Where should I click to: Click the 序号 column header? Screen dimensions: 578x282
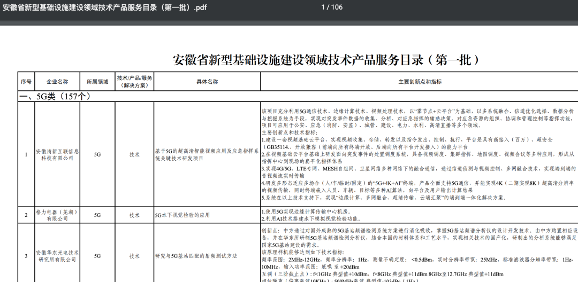click(x=26, y=82)
